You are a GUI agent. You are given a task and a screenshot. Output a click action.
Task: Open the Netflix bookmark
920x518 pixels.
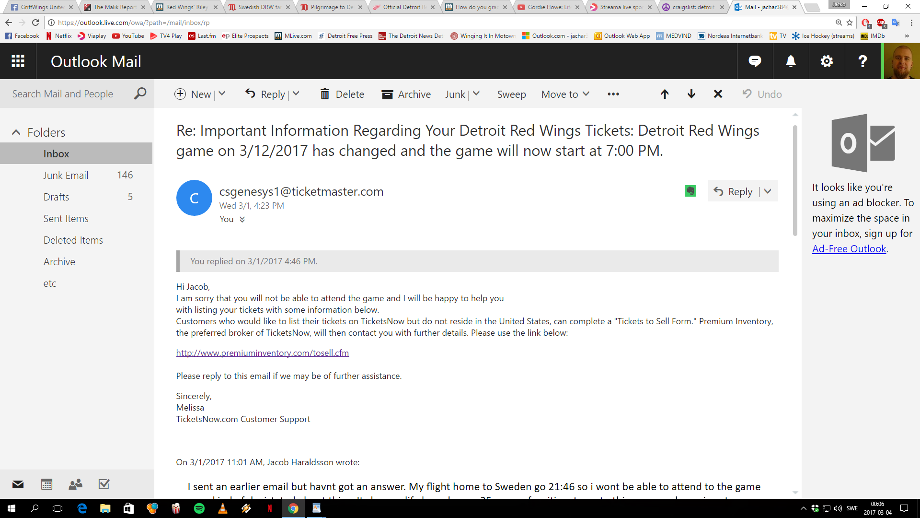coord(58,36)
